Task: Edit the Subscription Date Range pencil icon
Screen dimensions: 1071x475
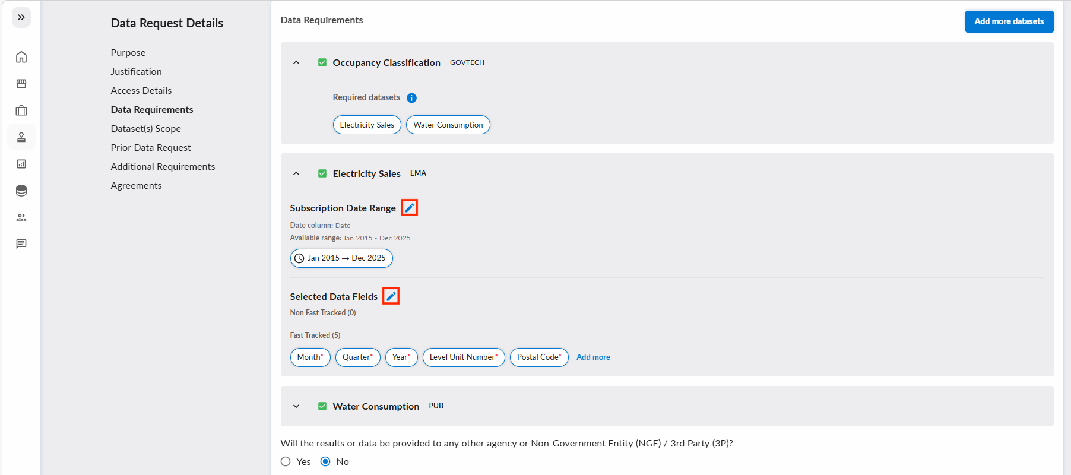Action: pyautogui.click(x=410, y=208)
